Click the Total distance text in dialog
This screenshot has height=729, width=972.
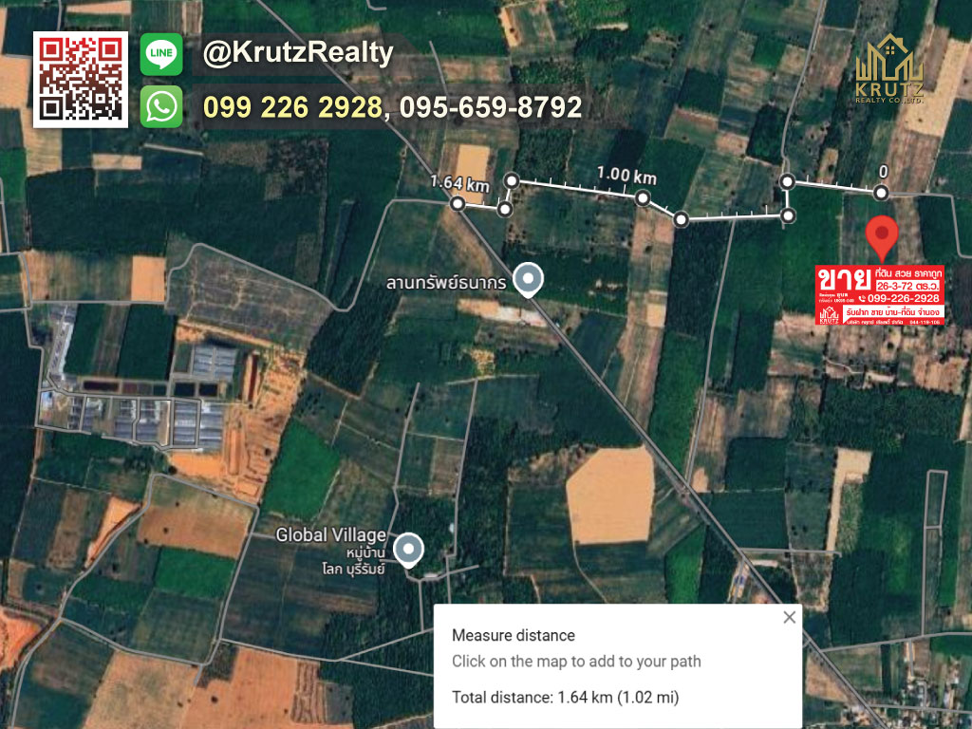click(x=566, y=698)
